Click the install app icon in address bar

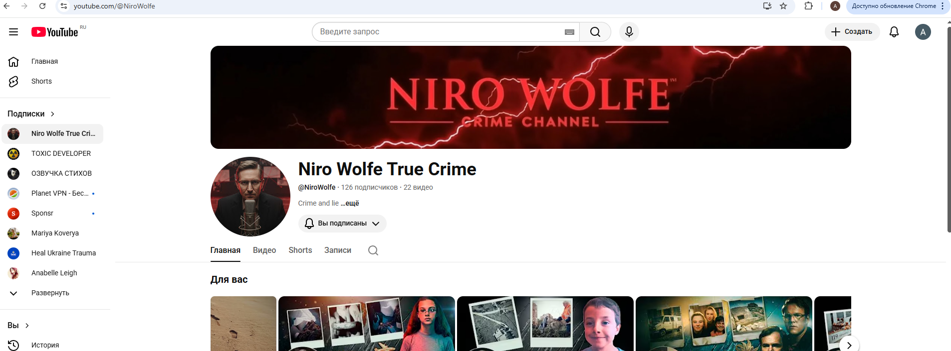[x=767, y=6]
